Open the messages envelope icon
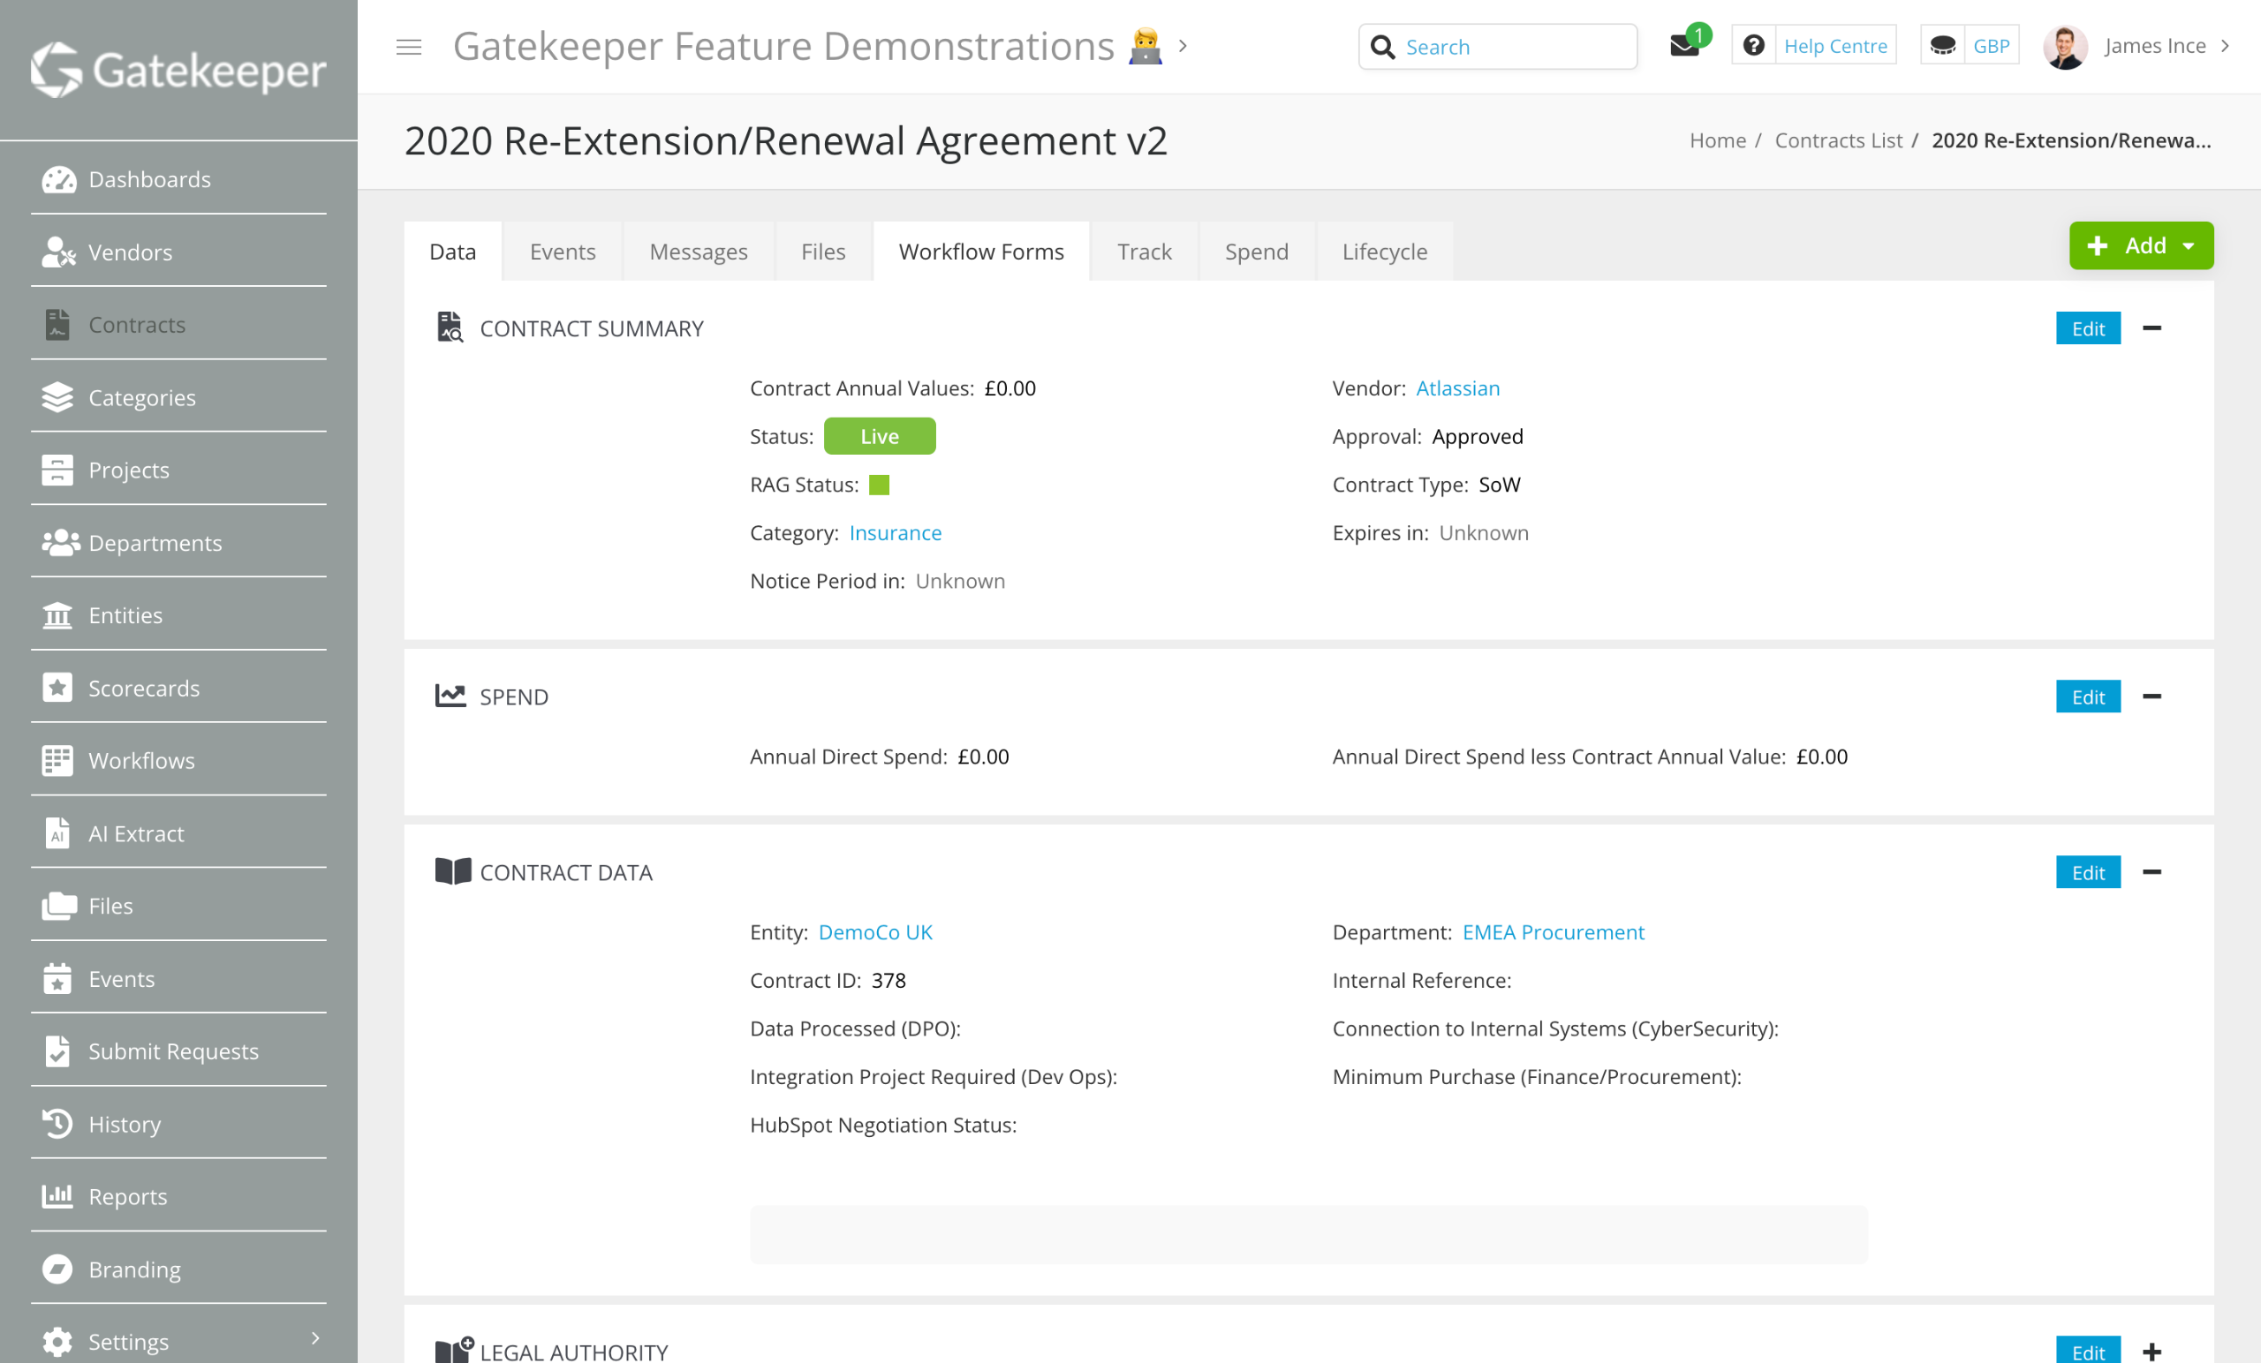Viewport: 2261px width, 1363px height. pyautogui.click(x=1683, y=46)
